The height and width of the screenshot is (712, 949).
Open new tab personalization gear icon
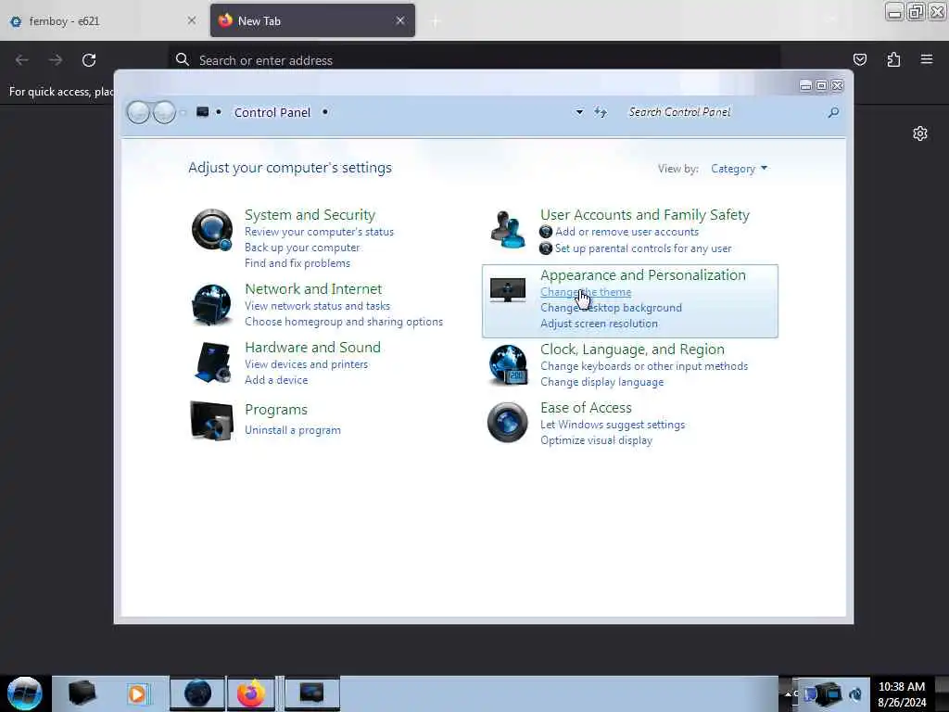pyautogui.click(x=920, y=133)
